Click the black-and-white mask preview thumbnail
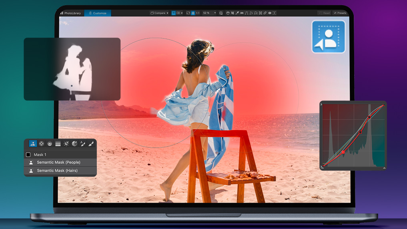The height and width of the screenshot is (229, 407). 72,69
